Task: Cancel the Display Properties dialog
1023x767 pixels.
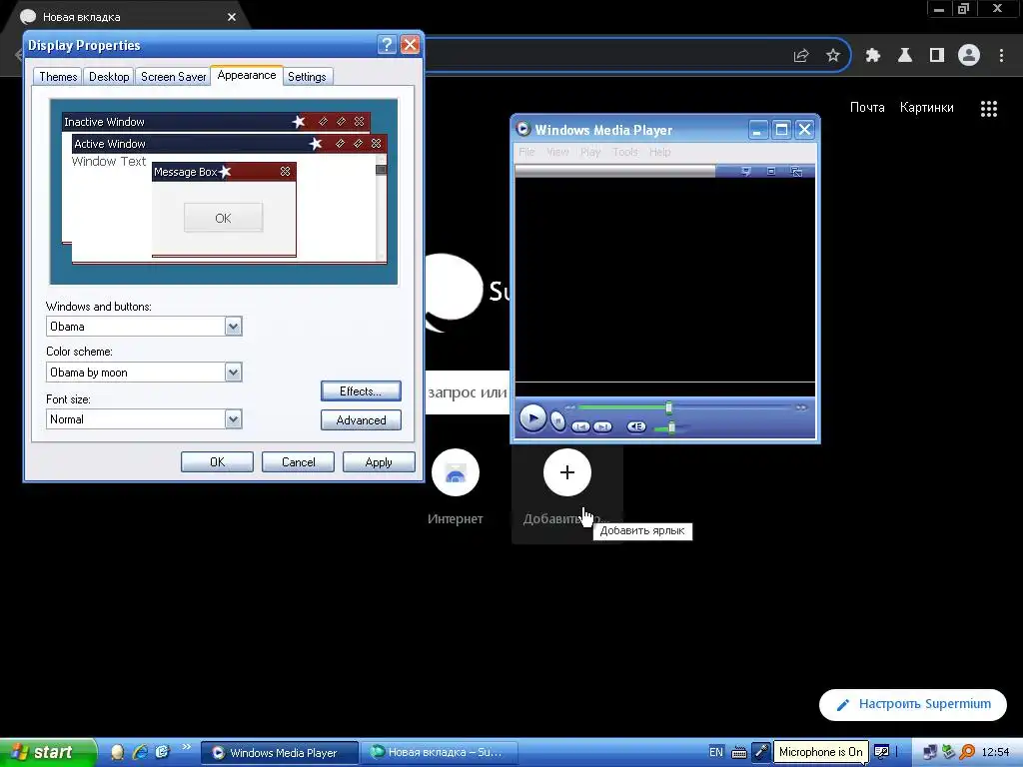Action: pyautogui.click(x=298, y=461)
